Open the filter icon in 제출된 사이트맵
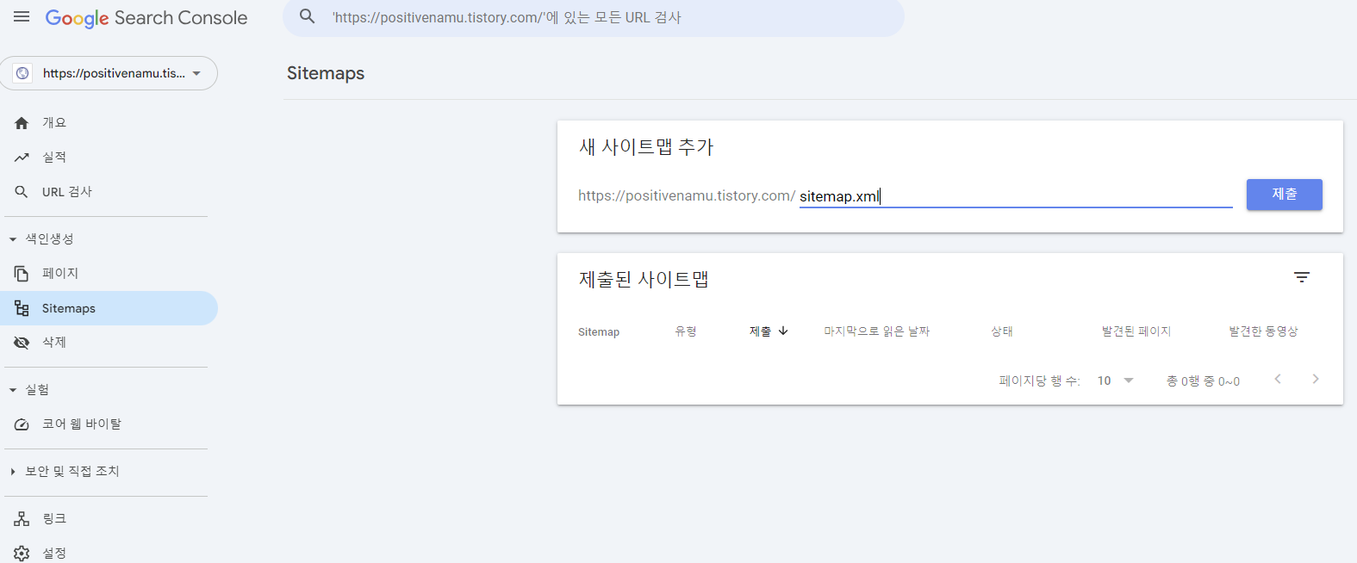This screenshot has width=1357, height=563. tap(1302, 277)
